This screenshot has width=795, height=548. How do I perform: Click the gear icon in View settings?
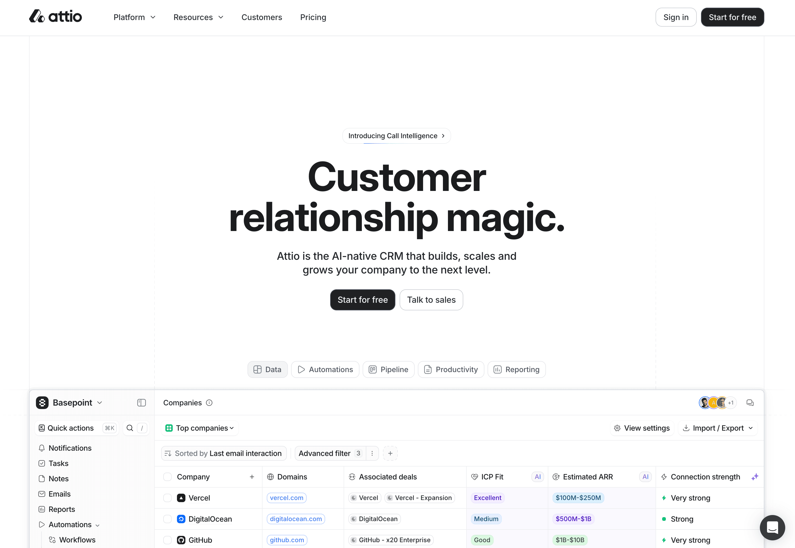[x=617, y=428]
